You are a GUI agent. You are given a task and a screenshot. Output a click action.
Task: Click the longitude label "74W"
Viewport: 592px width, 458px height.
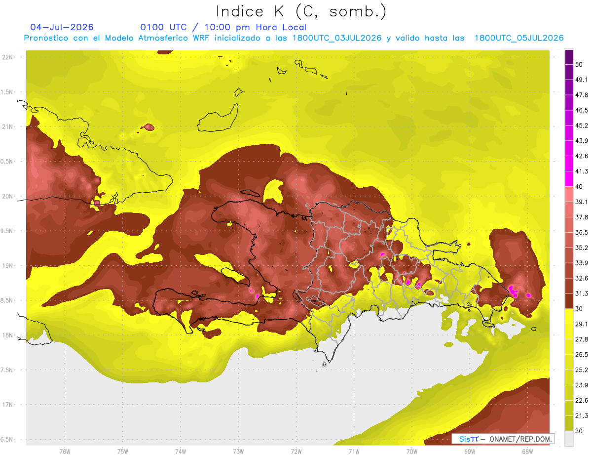coord(181,451)
